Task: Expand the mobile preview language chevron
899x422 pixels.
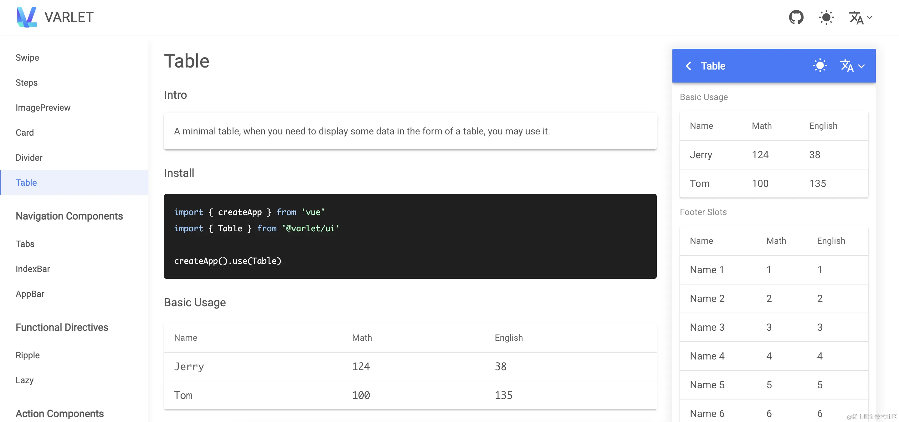Action: 862,66
